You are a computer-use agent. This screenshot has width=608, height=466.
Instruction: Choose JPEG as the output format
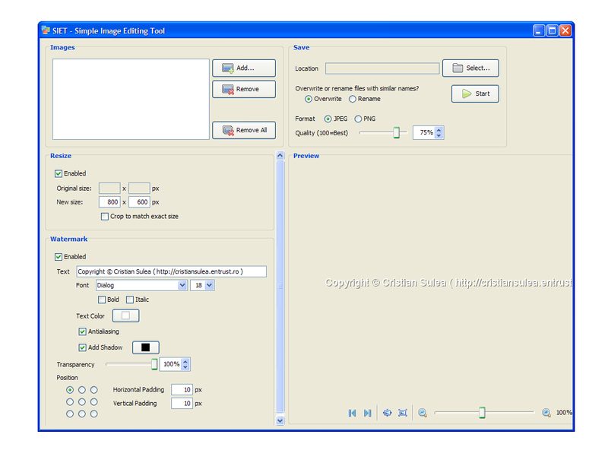328,119
